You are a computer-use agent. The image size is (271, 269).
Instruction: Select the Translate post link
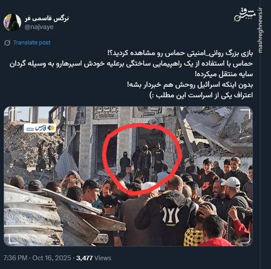click(x=32, y=42)
